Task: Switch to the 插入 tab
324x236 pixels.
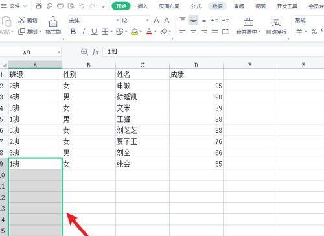Action: (x=143, y=6)
